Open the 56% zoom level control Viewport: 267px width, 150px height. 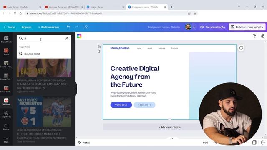pos(206,142)
